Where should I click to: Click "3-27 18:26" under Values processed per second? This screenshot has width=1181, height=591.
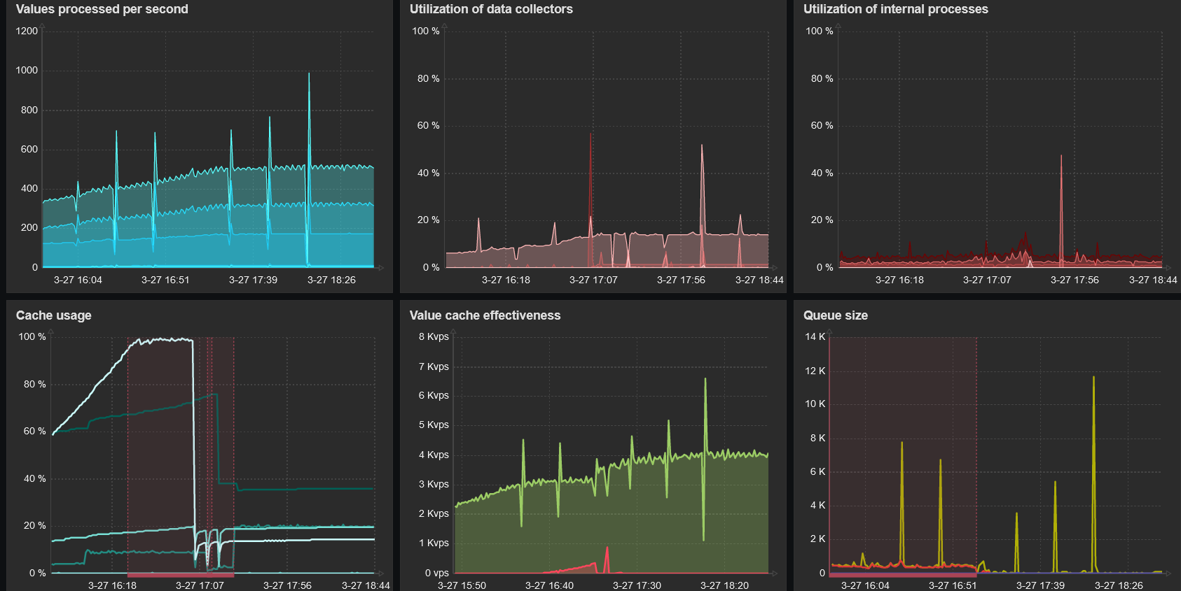click(x=331, y=280)
